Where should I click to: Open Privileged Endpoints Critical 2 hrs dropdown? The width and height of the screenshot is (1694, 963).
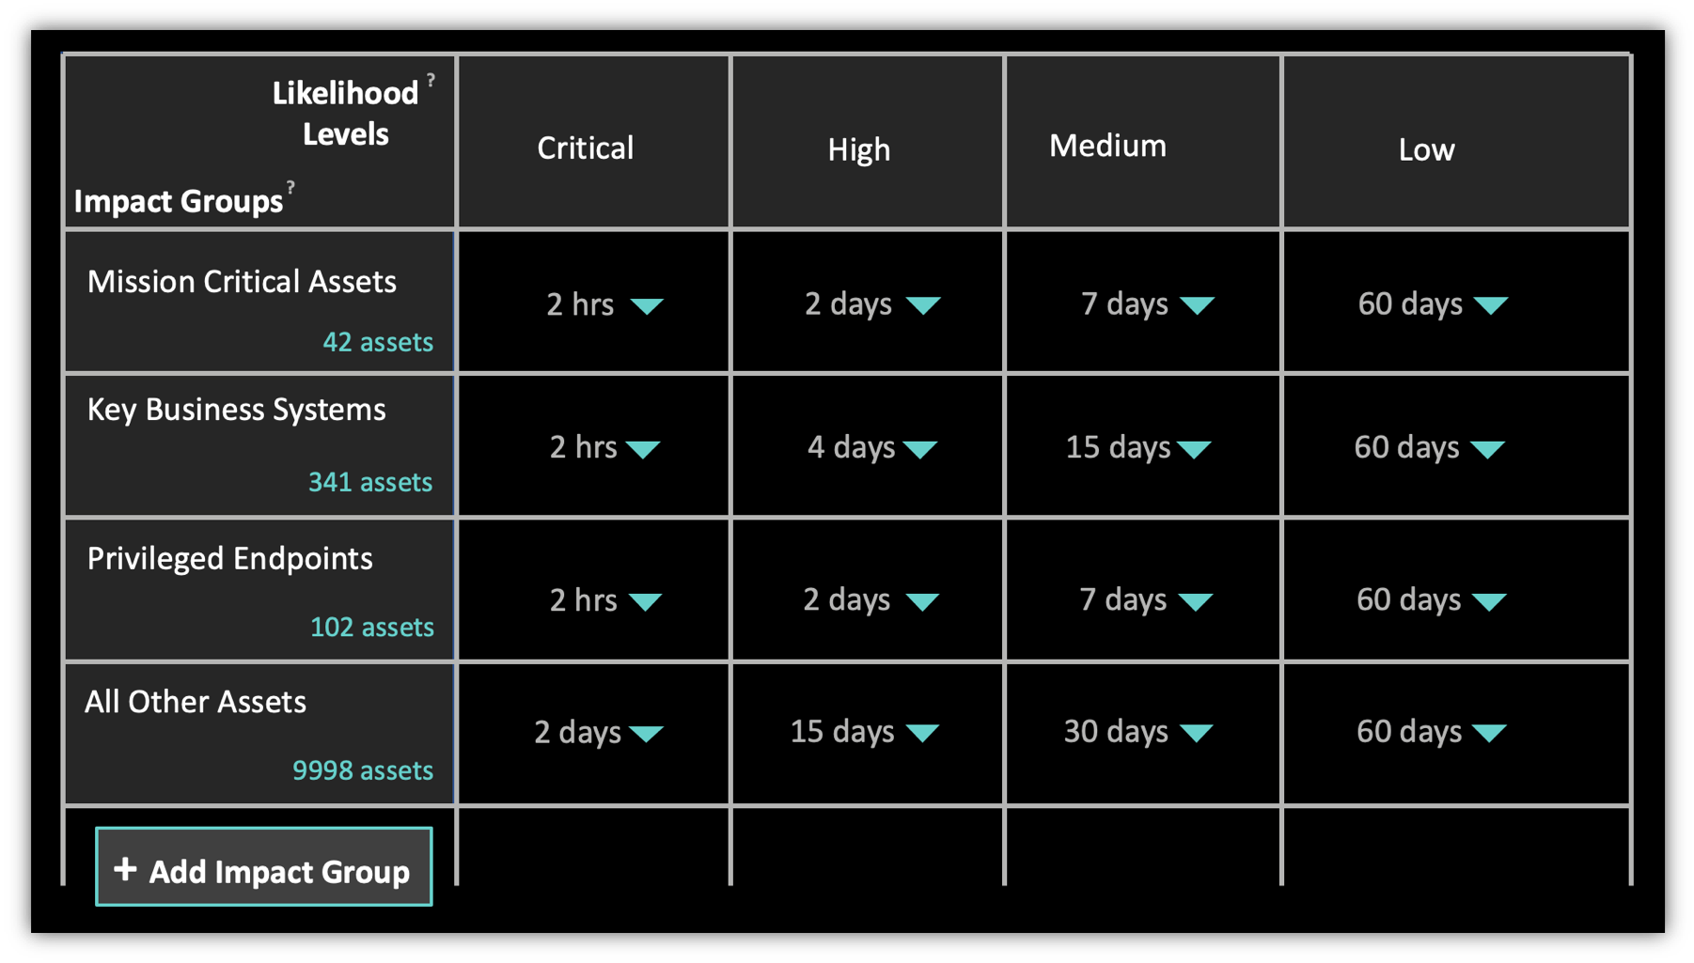coord(645,601)
